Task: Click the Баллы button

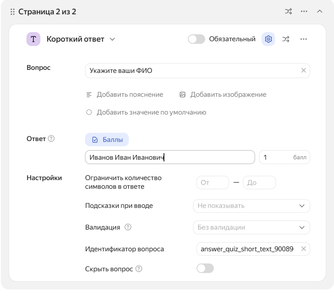Action: (107, 140)
